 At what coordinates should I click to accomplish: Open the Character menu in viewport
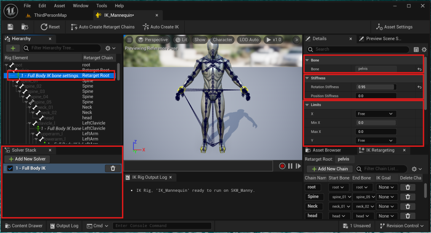point(222,40)
